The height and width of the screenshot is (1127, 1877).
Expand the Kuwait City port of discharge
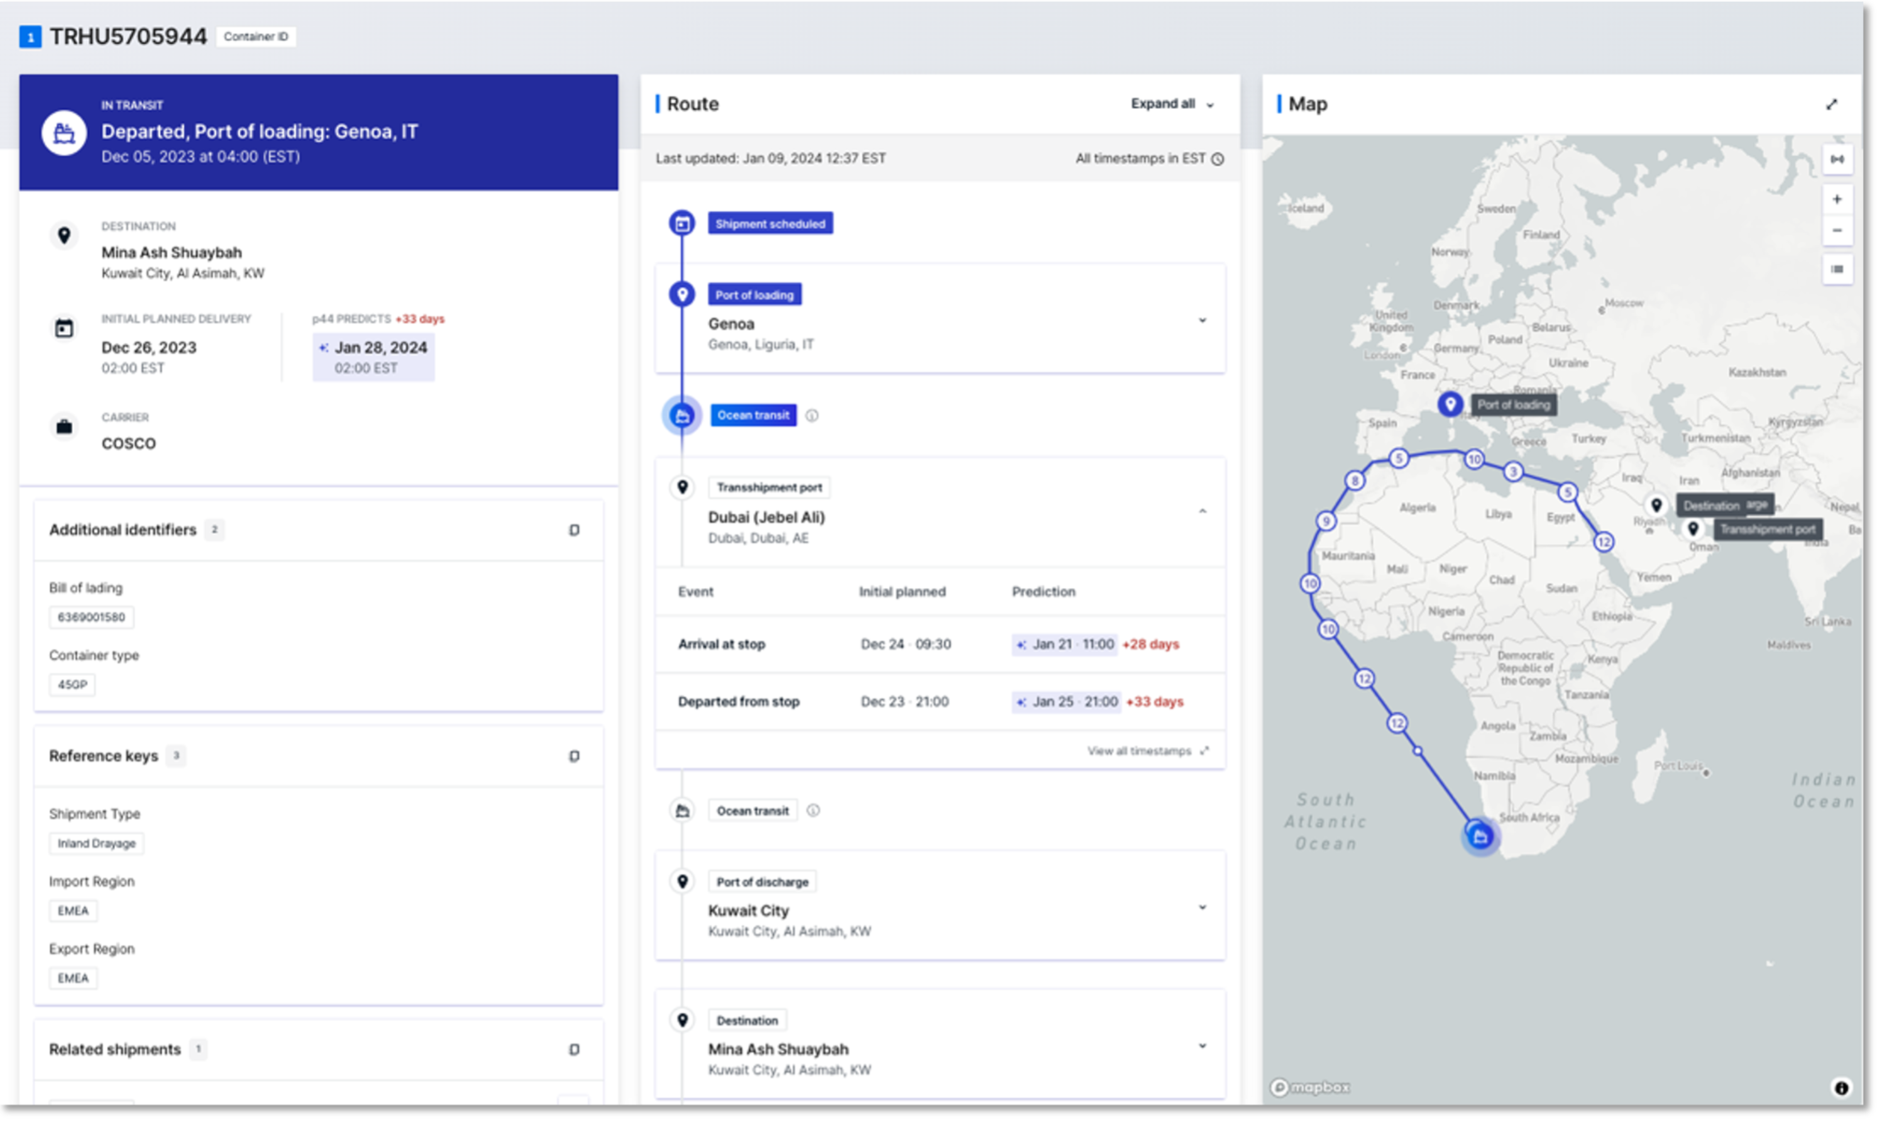point(1203,908)
